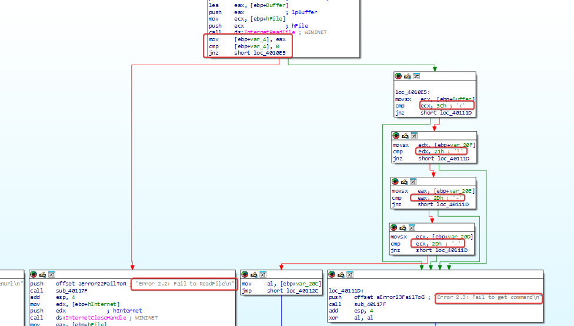574x326 pixels.
Task: Click the node color icon on loc_4010E5 block
Action: click(x=398, y=76)
